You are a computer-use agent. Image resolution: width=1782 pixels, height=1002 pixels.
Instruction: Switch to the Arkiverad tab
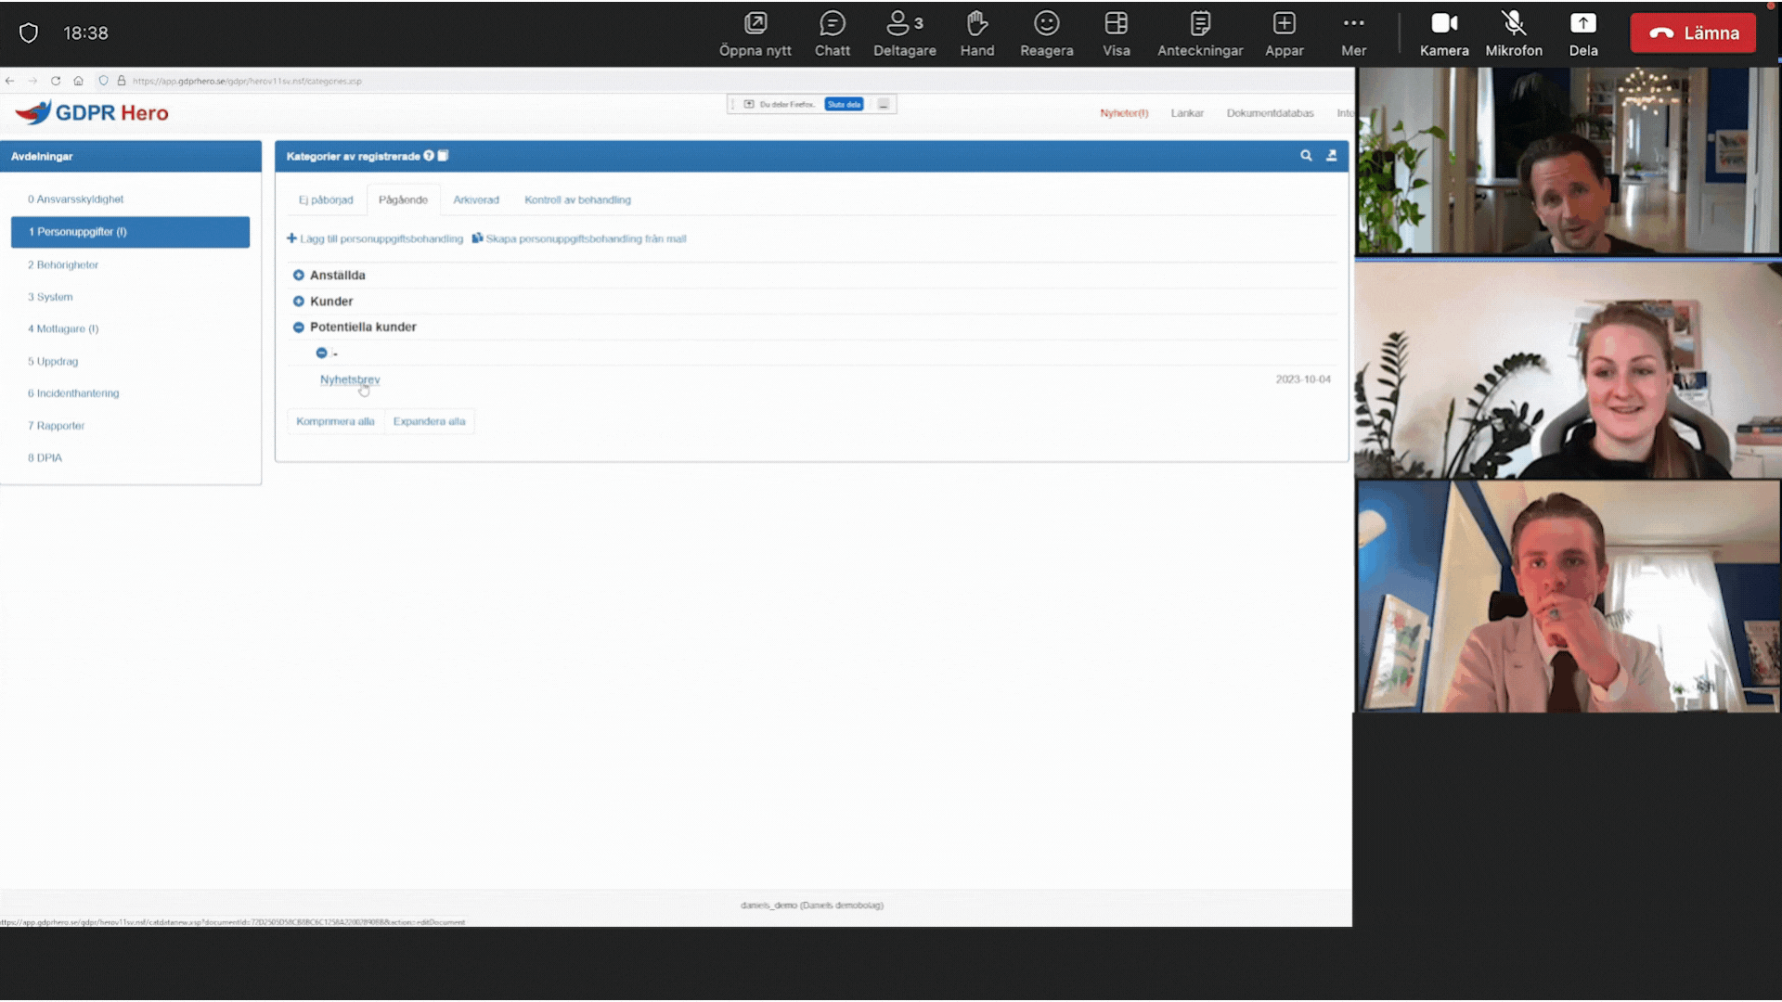point(475,199)
